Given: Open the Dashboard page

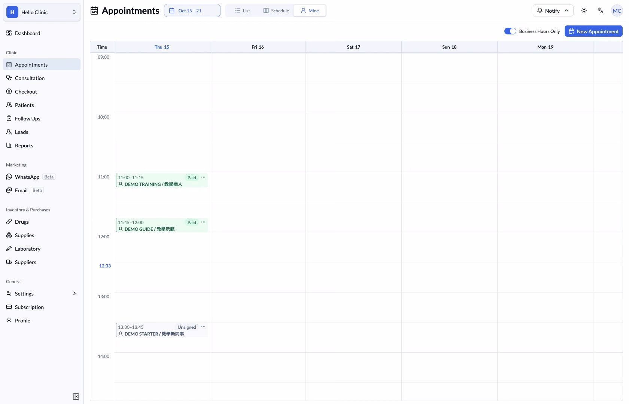Looking at the screenshot, I should pos(42,33).
